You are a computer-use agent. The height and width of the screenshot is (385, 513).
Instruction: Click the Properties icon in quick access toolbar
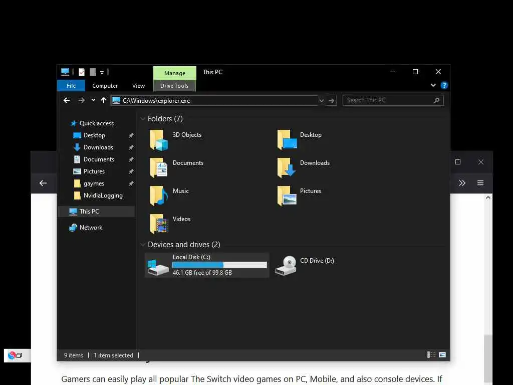tap(82, 72)
